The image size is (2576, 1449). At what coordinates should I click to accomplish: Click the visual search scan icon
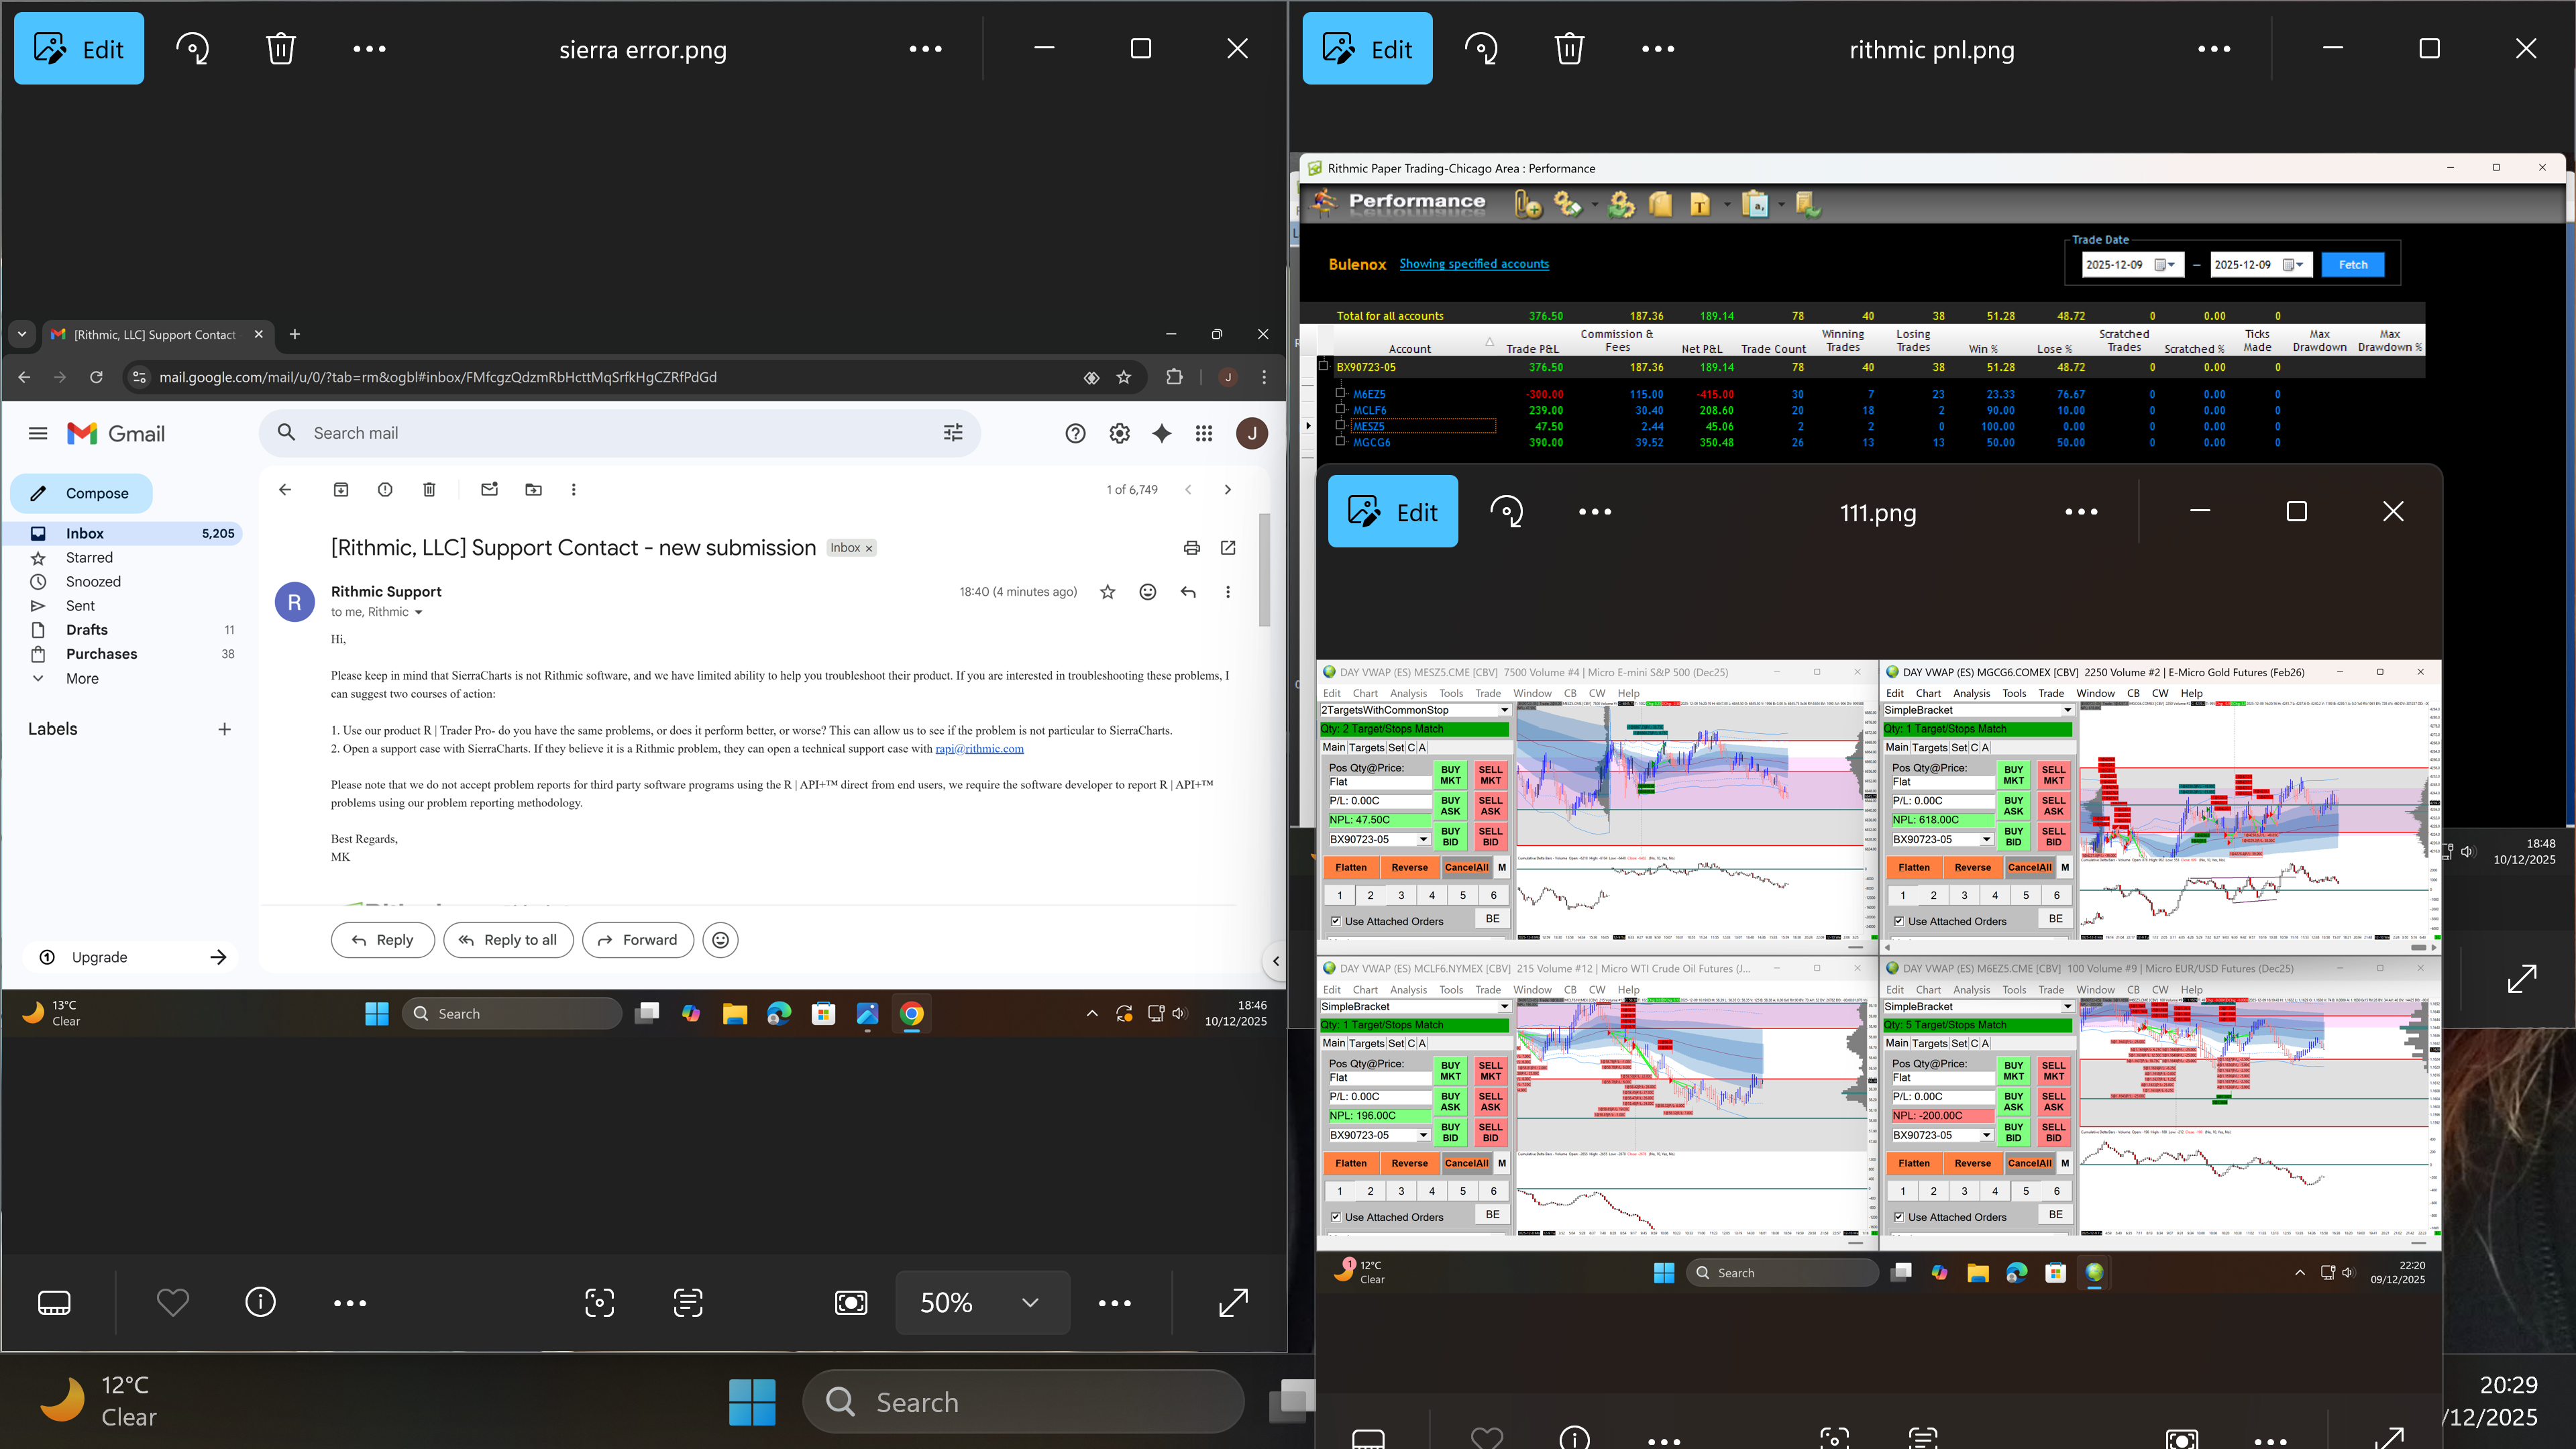coord(599,1302)
